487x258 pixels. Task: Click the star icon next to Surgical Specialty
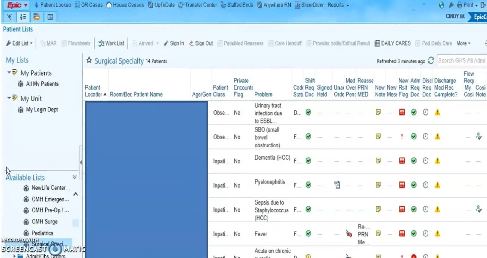(x=89, y=61)
